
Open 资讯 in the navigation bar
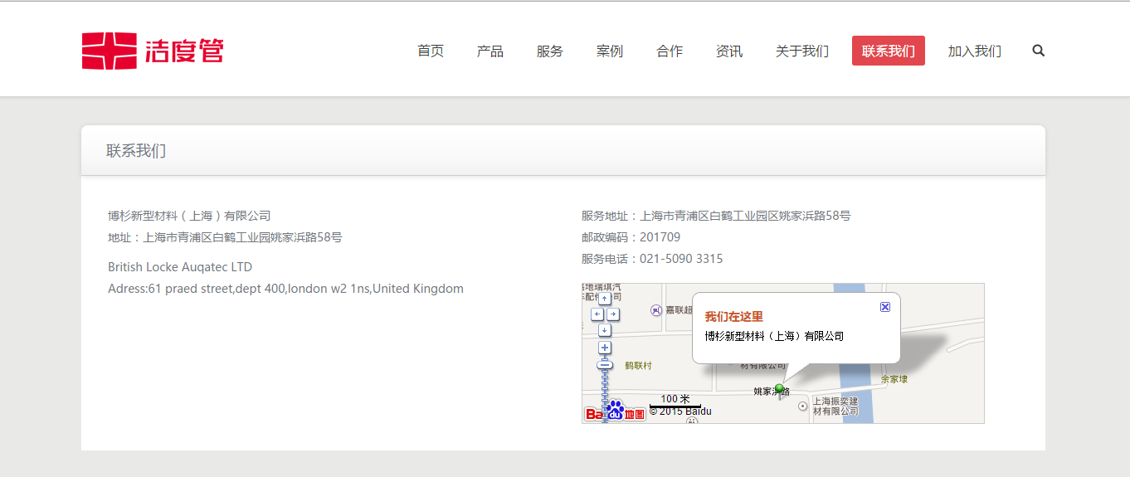point(729,51)
